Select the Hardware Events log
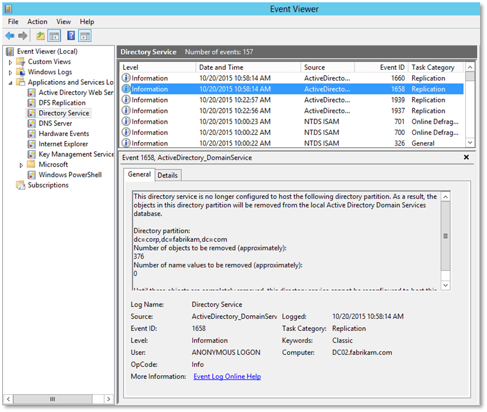487x412 pixels. pyautogui.click(x=63, y=134)
